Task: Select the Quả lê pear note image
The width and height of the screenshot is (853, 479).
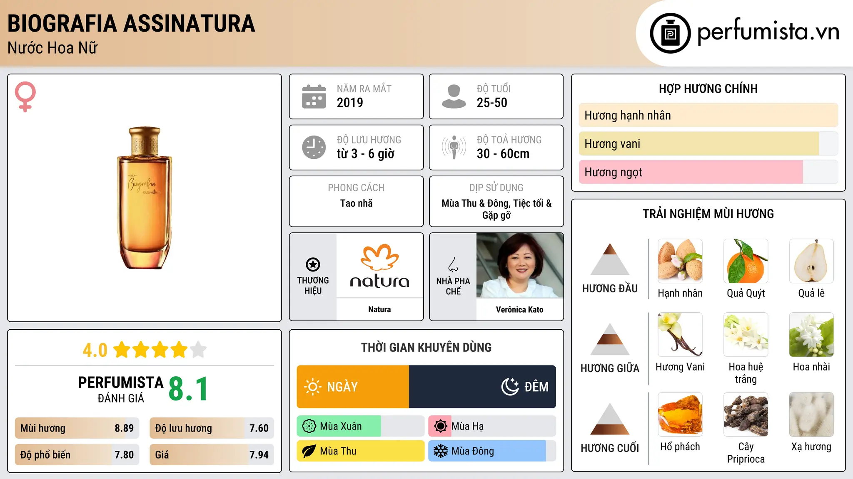Action: 811,261
